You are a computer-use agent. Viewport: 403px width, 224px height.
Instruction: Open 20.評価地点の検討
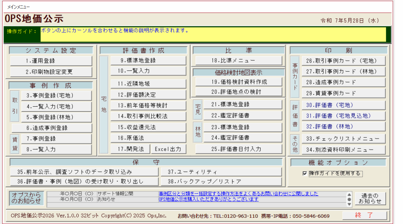pos(238,92)
